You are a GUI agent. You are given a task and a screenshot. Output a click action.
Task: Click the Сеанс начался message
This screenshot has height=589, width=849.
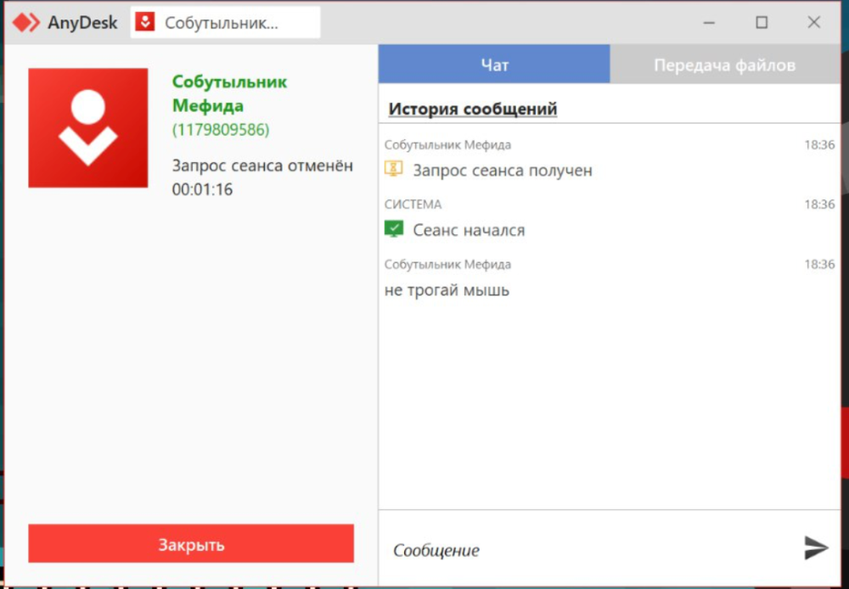tap(469, 230)
